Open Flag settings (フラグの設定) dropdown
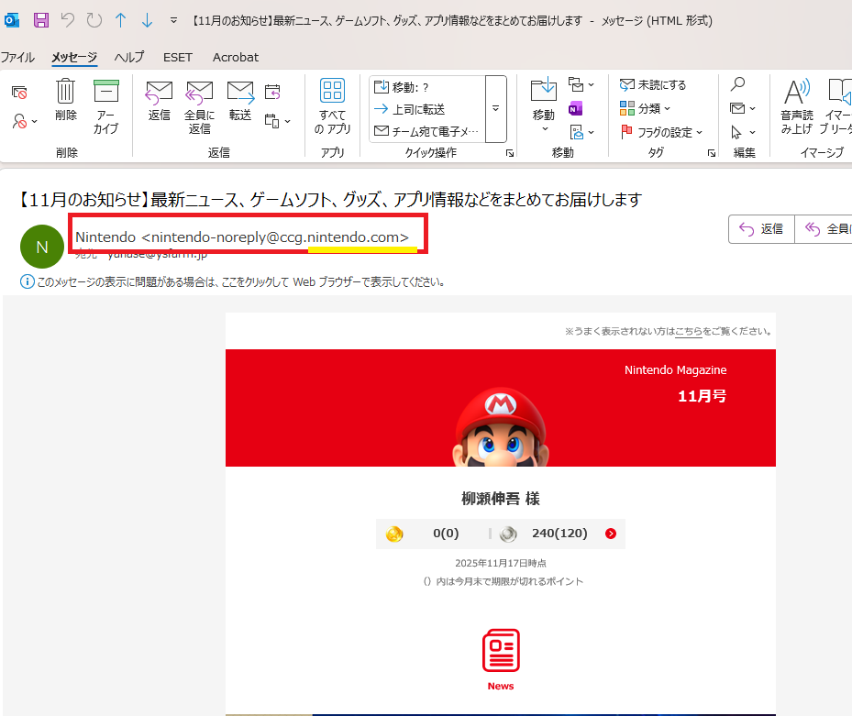 point(662,132)
